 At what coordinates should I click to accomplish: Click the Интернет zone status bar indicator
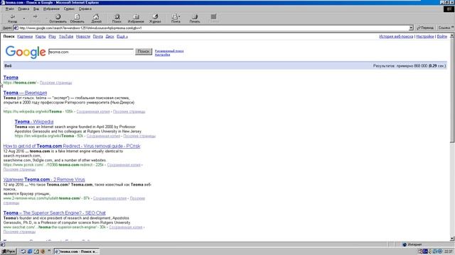(x=412, y=244)
